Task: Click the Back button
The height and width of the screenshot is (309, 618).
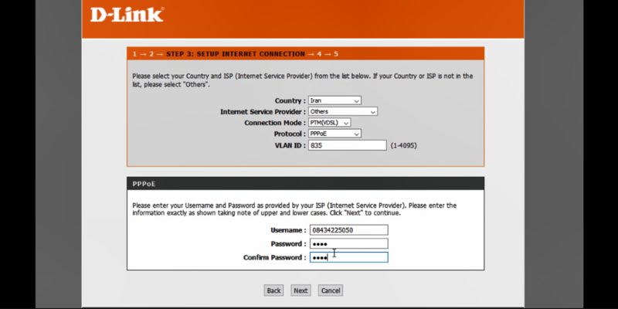Action: click(x=273, y=290)
